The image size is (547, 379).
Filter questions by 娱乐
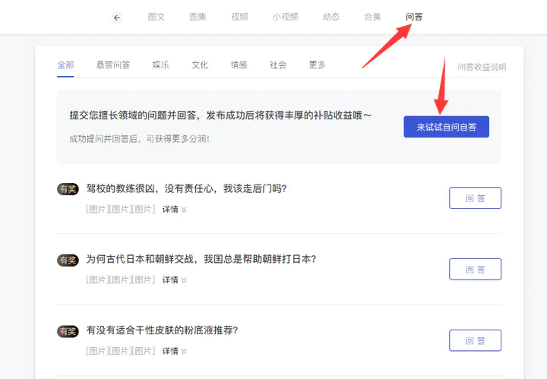tap(160, 65)
